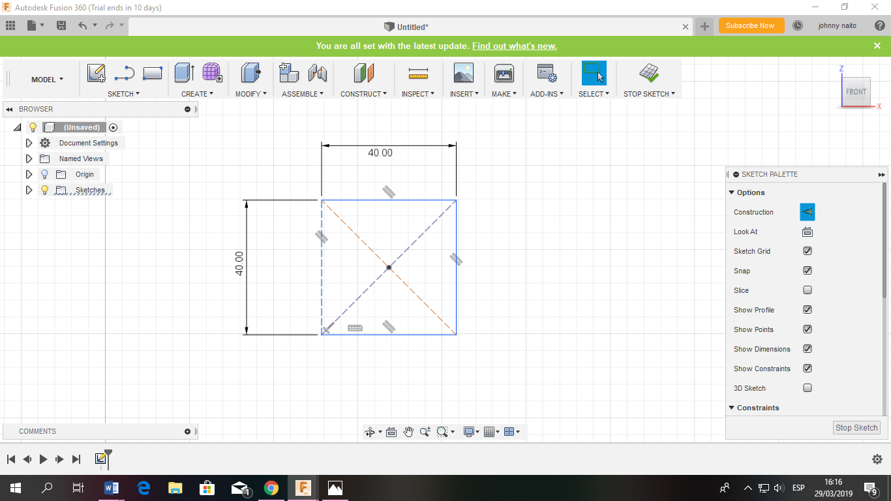Open the File menu dropdown
891x501 pixels.
pyautogui.click(x=36, y=25)
